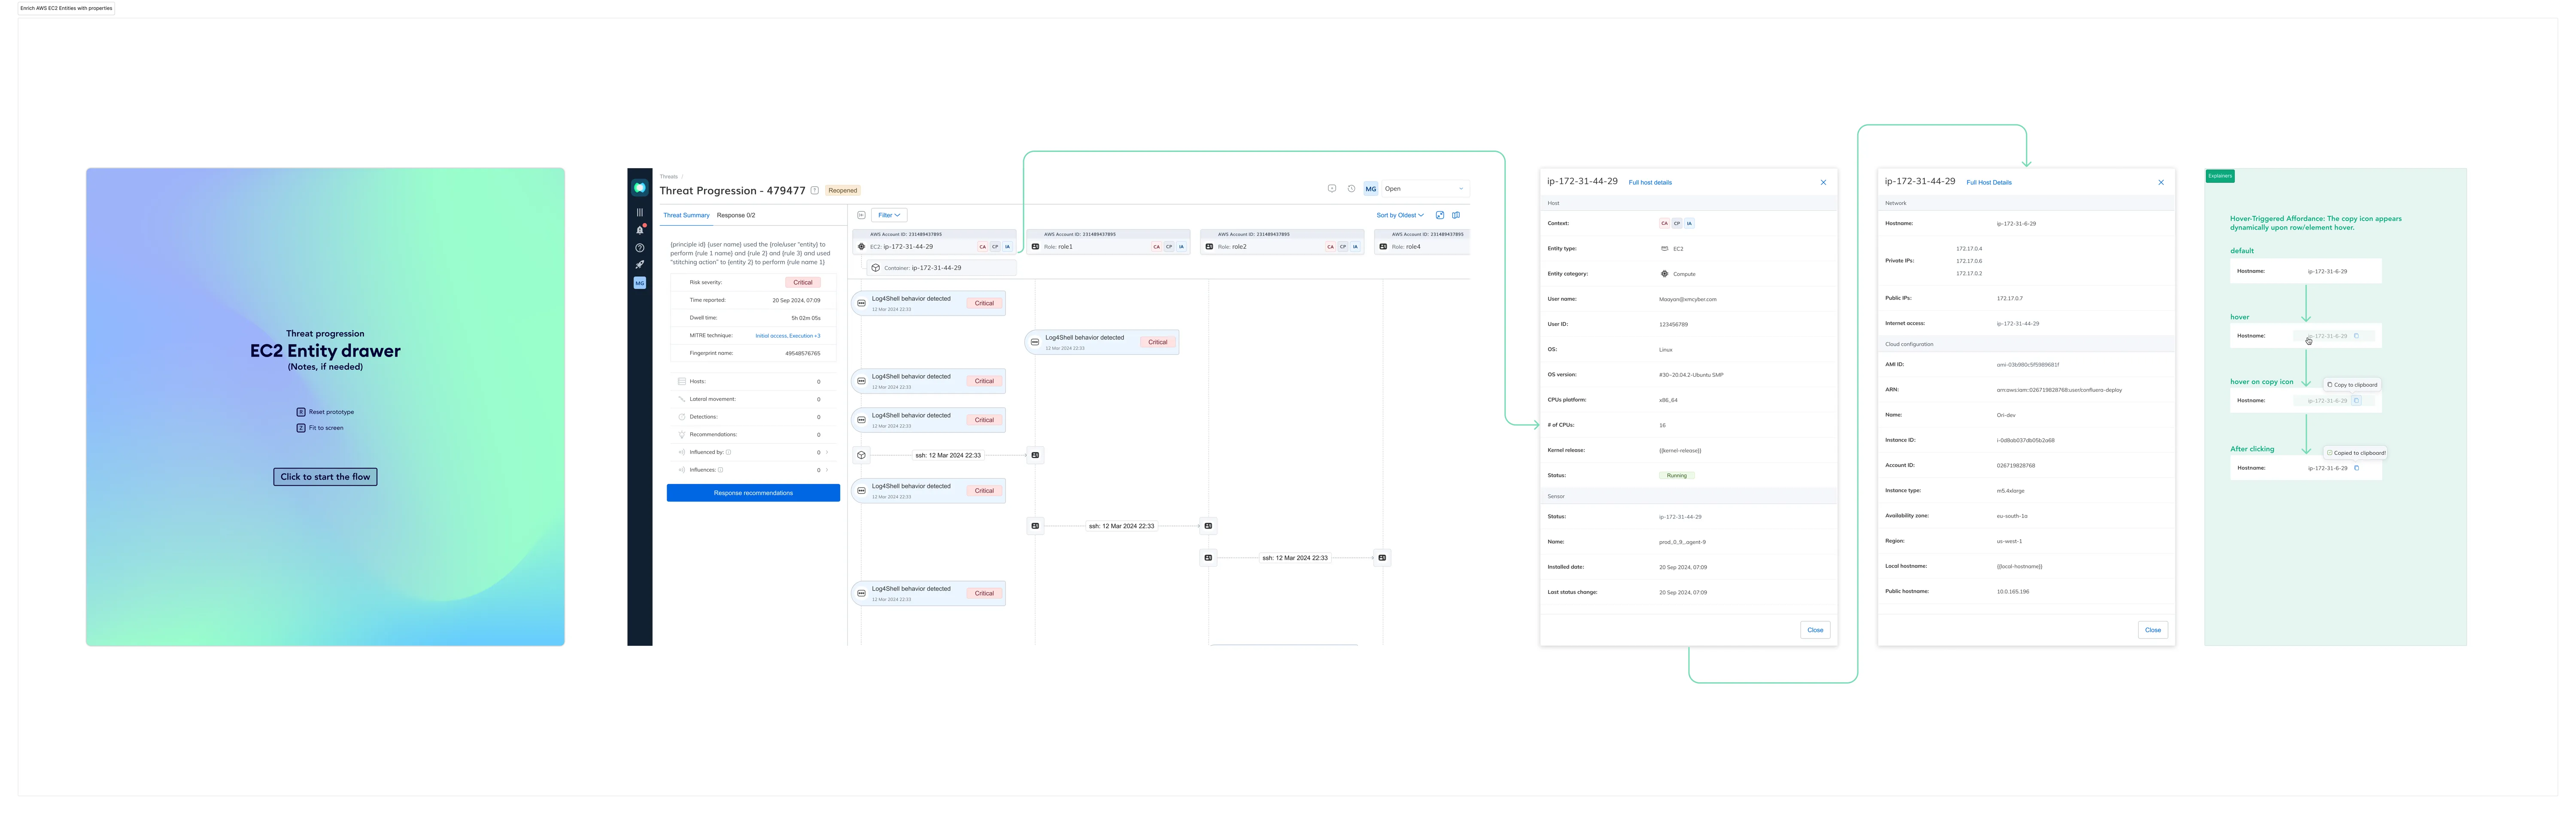Click the Click to start the flow button
2576x814 pixels.
tap(325, 477)
